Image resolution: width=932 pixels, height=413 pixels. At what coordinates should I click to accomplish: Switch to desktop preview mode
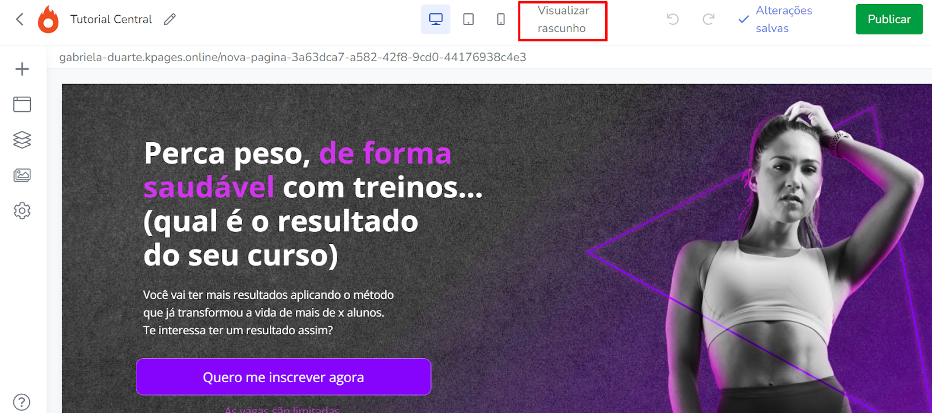(x=436, y=19)
